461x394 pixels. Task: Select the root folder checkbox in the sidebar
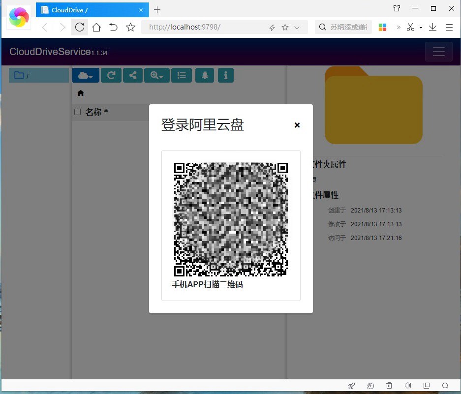pyautogui.click(x=19, y=75)
